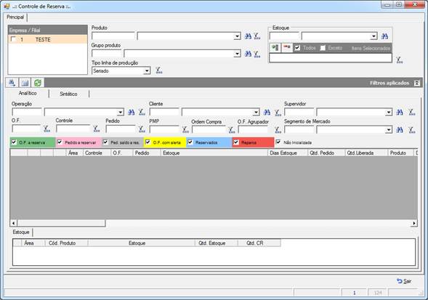Select the Principal tab
This screenshot has height=300, width=428.
[x=15, y=17]
